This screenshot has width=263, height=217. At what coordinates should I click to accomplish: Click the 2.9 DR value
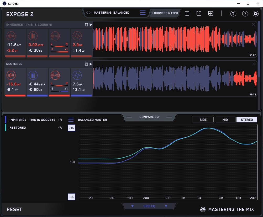[x=77, y=45]
